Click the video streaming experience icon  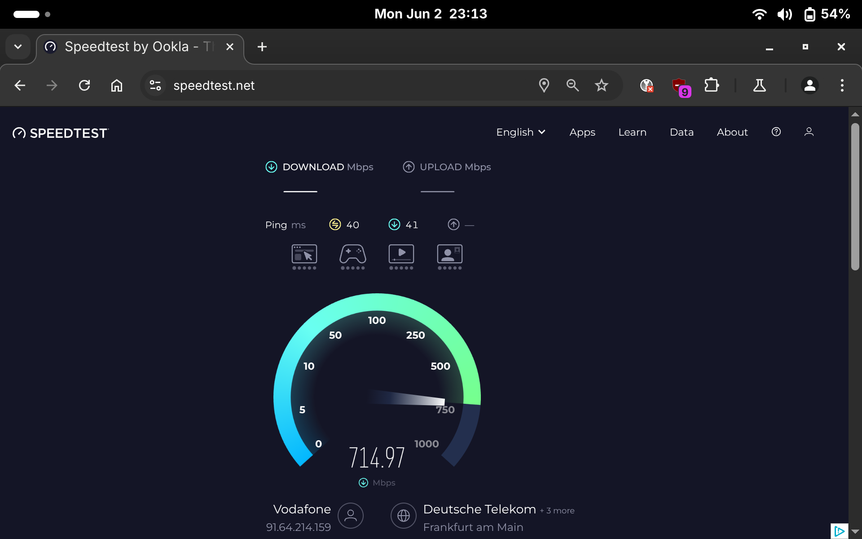pyautogui.click(x=401, y=256)
